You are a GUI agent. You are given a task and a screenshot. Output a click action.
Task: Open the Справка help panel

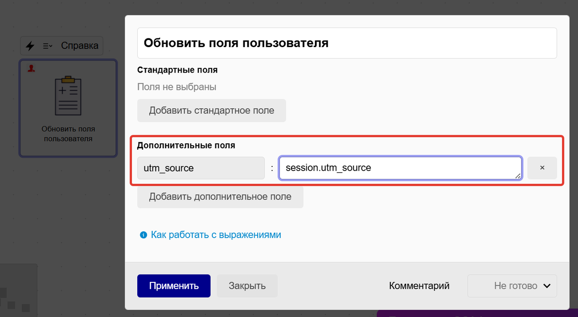tap(80, 46)
